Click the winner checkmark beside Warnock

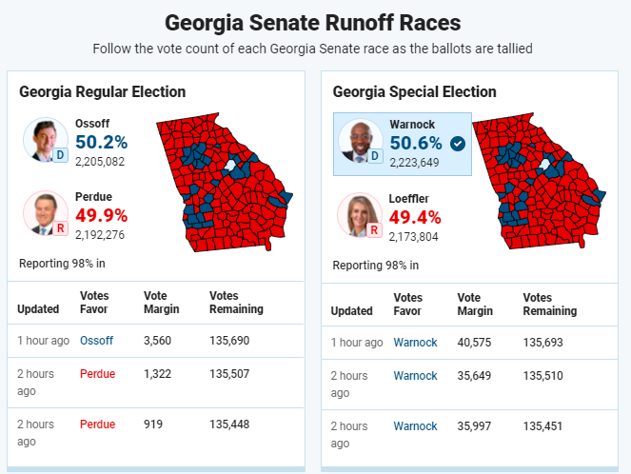click(458, 144)
